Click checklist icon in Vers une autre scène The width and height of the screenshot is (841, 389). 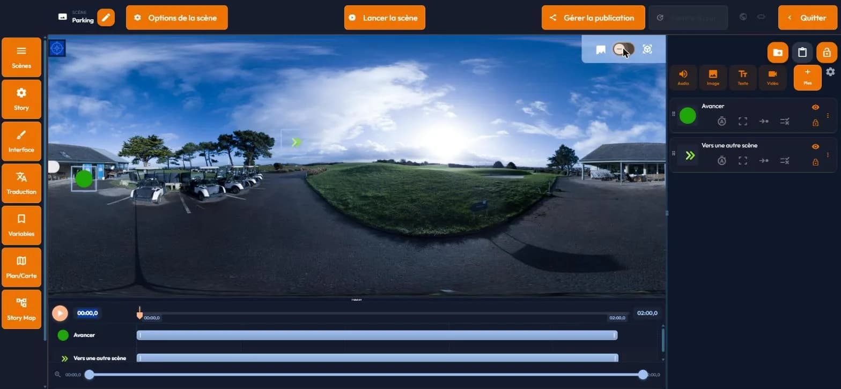tap(785, 160)
